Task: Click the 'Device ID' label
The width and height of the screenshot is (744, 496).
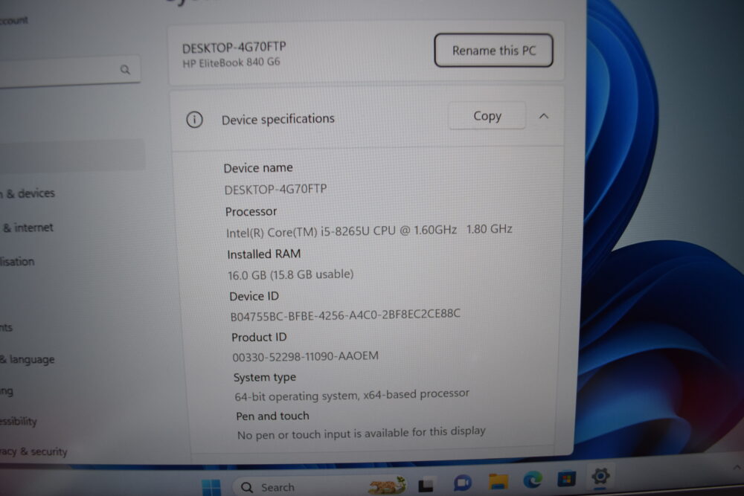Action: coord(254,297)
